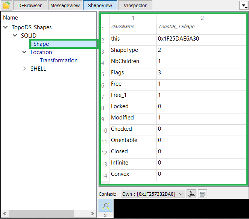Select the 0x1F25DAE6A30 value cell
Screen dimensions: 249x219
[179, 39]
